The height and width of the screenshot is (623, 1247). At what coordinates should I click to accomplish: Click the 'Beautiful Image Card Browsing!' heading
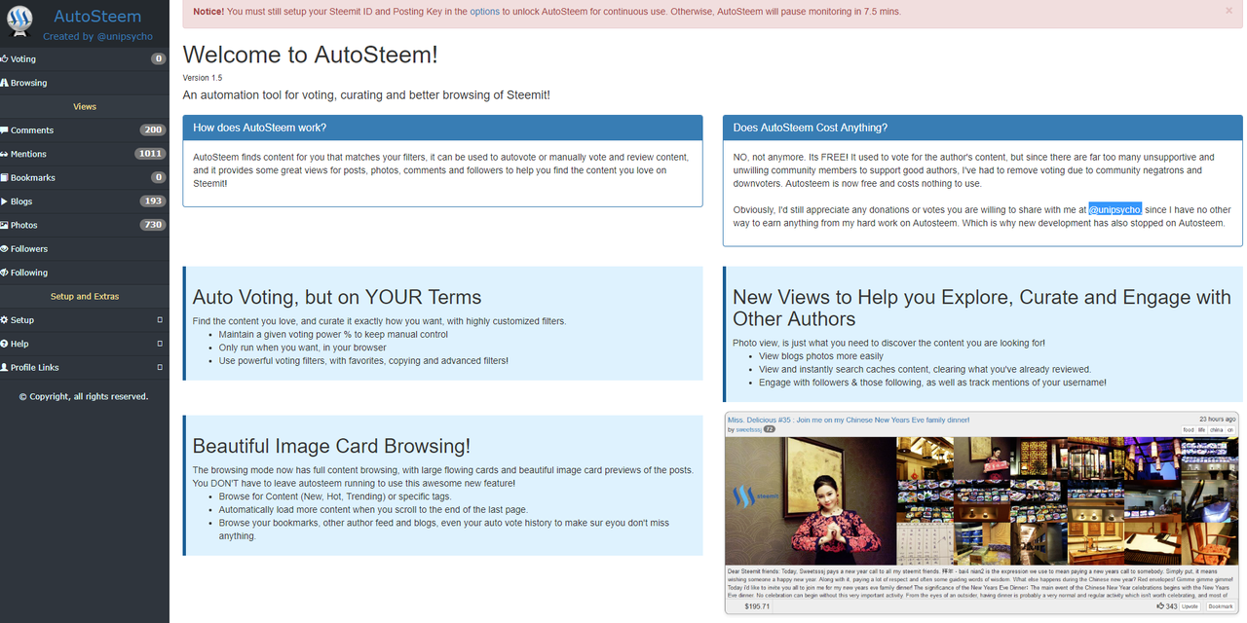[331, 446]
